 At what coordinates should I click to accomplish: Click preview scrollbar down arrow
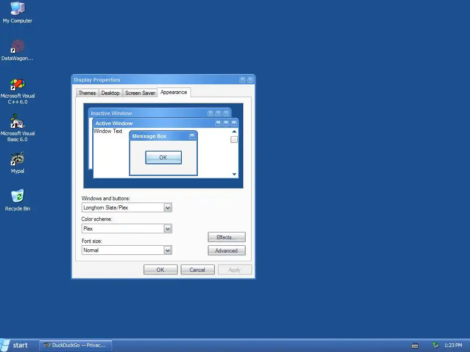click(234, 174)
